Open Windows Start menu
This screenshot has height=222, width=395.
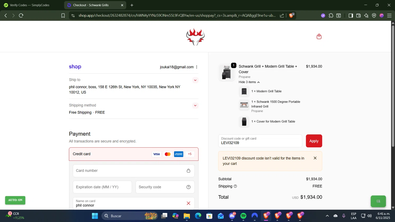pyautogui.click(x=95, y=216)
